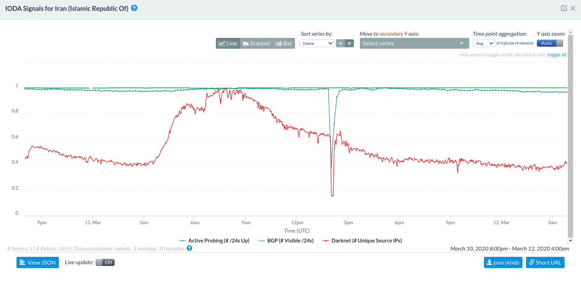This screenshot has width=581, height=281.
Task: Switch chart to Line view
Action: pos(228,43)
